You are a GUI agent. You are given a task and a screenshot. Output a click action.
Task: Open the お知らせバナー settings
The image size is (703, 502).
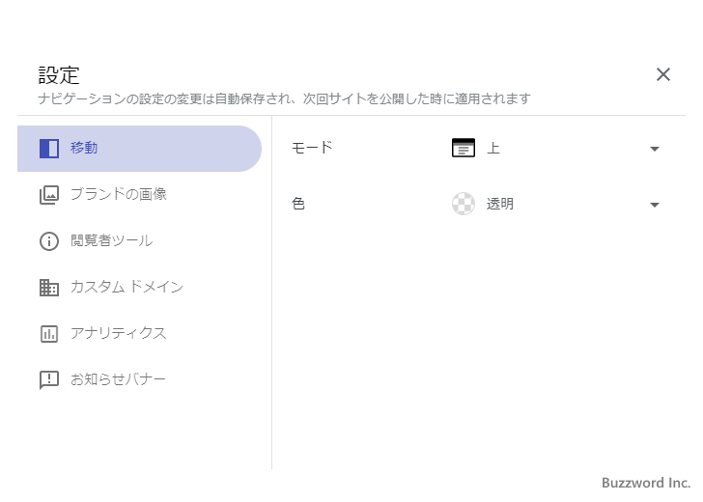118,379
